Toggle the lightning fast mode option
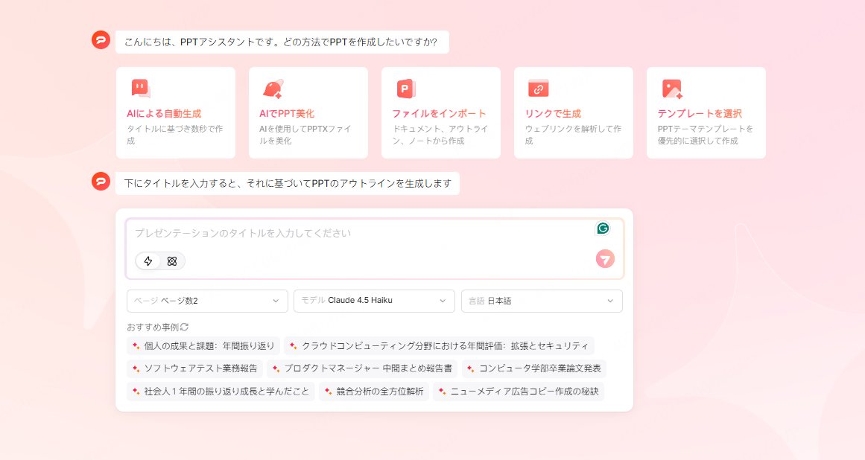The height and width of the screenshot is (460, 865). [148, 261]
